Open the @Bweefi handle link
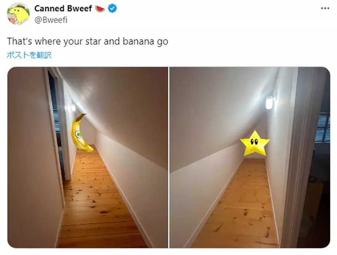The height and width of the screenshot is (255, 337). point(51,20)
